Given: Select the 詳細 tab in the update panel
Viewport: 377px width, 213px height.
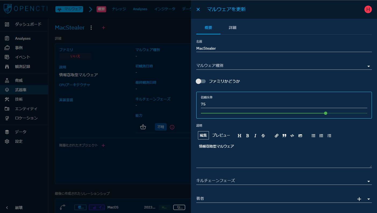Looking at the screenshot, I should (233, 28).
